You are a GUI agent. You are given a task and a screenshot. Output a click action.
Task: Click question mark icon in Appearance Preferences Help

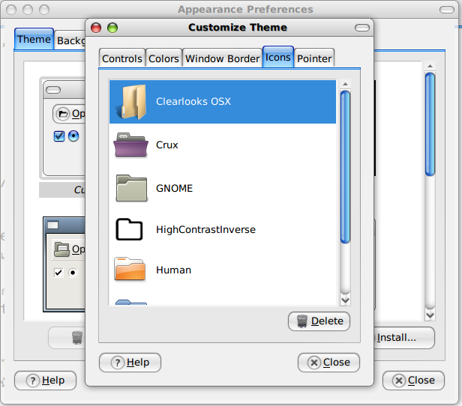click(33, 381)
